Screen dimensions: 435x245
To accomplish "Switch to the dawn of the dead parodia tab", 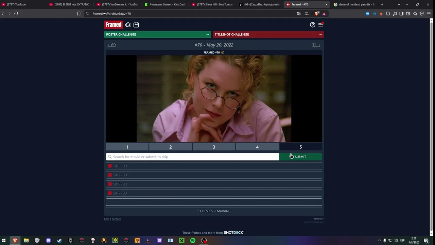I will coord(354,4).
